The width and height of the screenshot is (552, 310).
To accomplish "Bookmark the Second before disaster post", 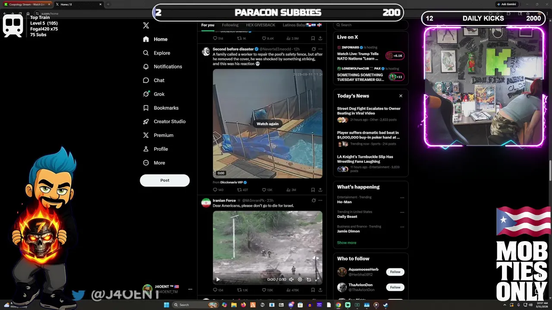I will click(313, 190).
